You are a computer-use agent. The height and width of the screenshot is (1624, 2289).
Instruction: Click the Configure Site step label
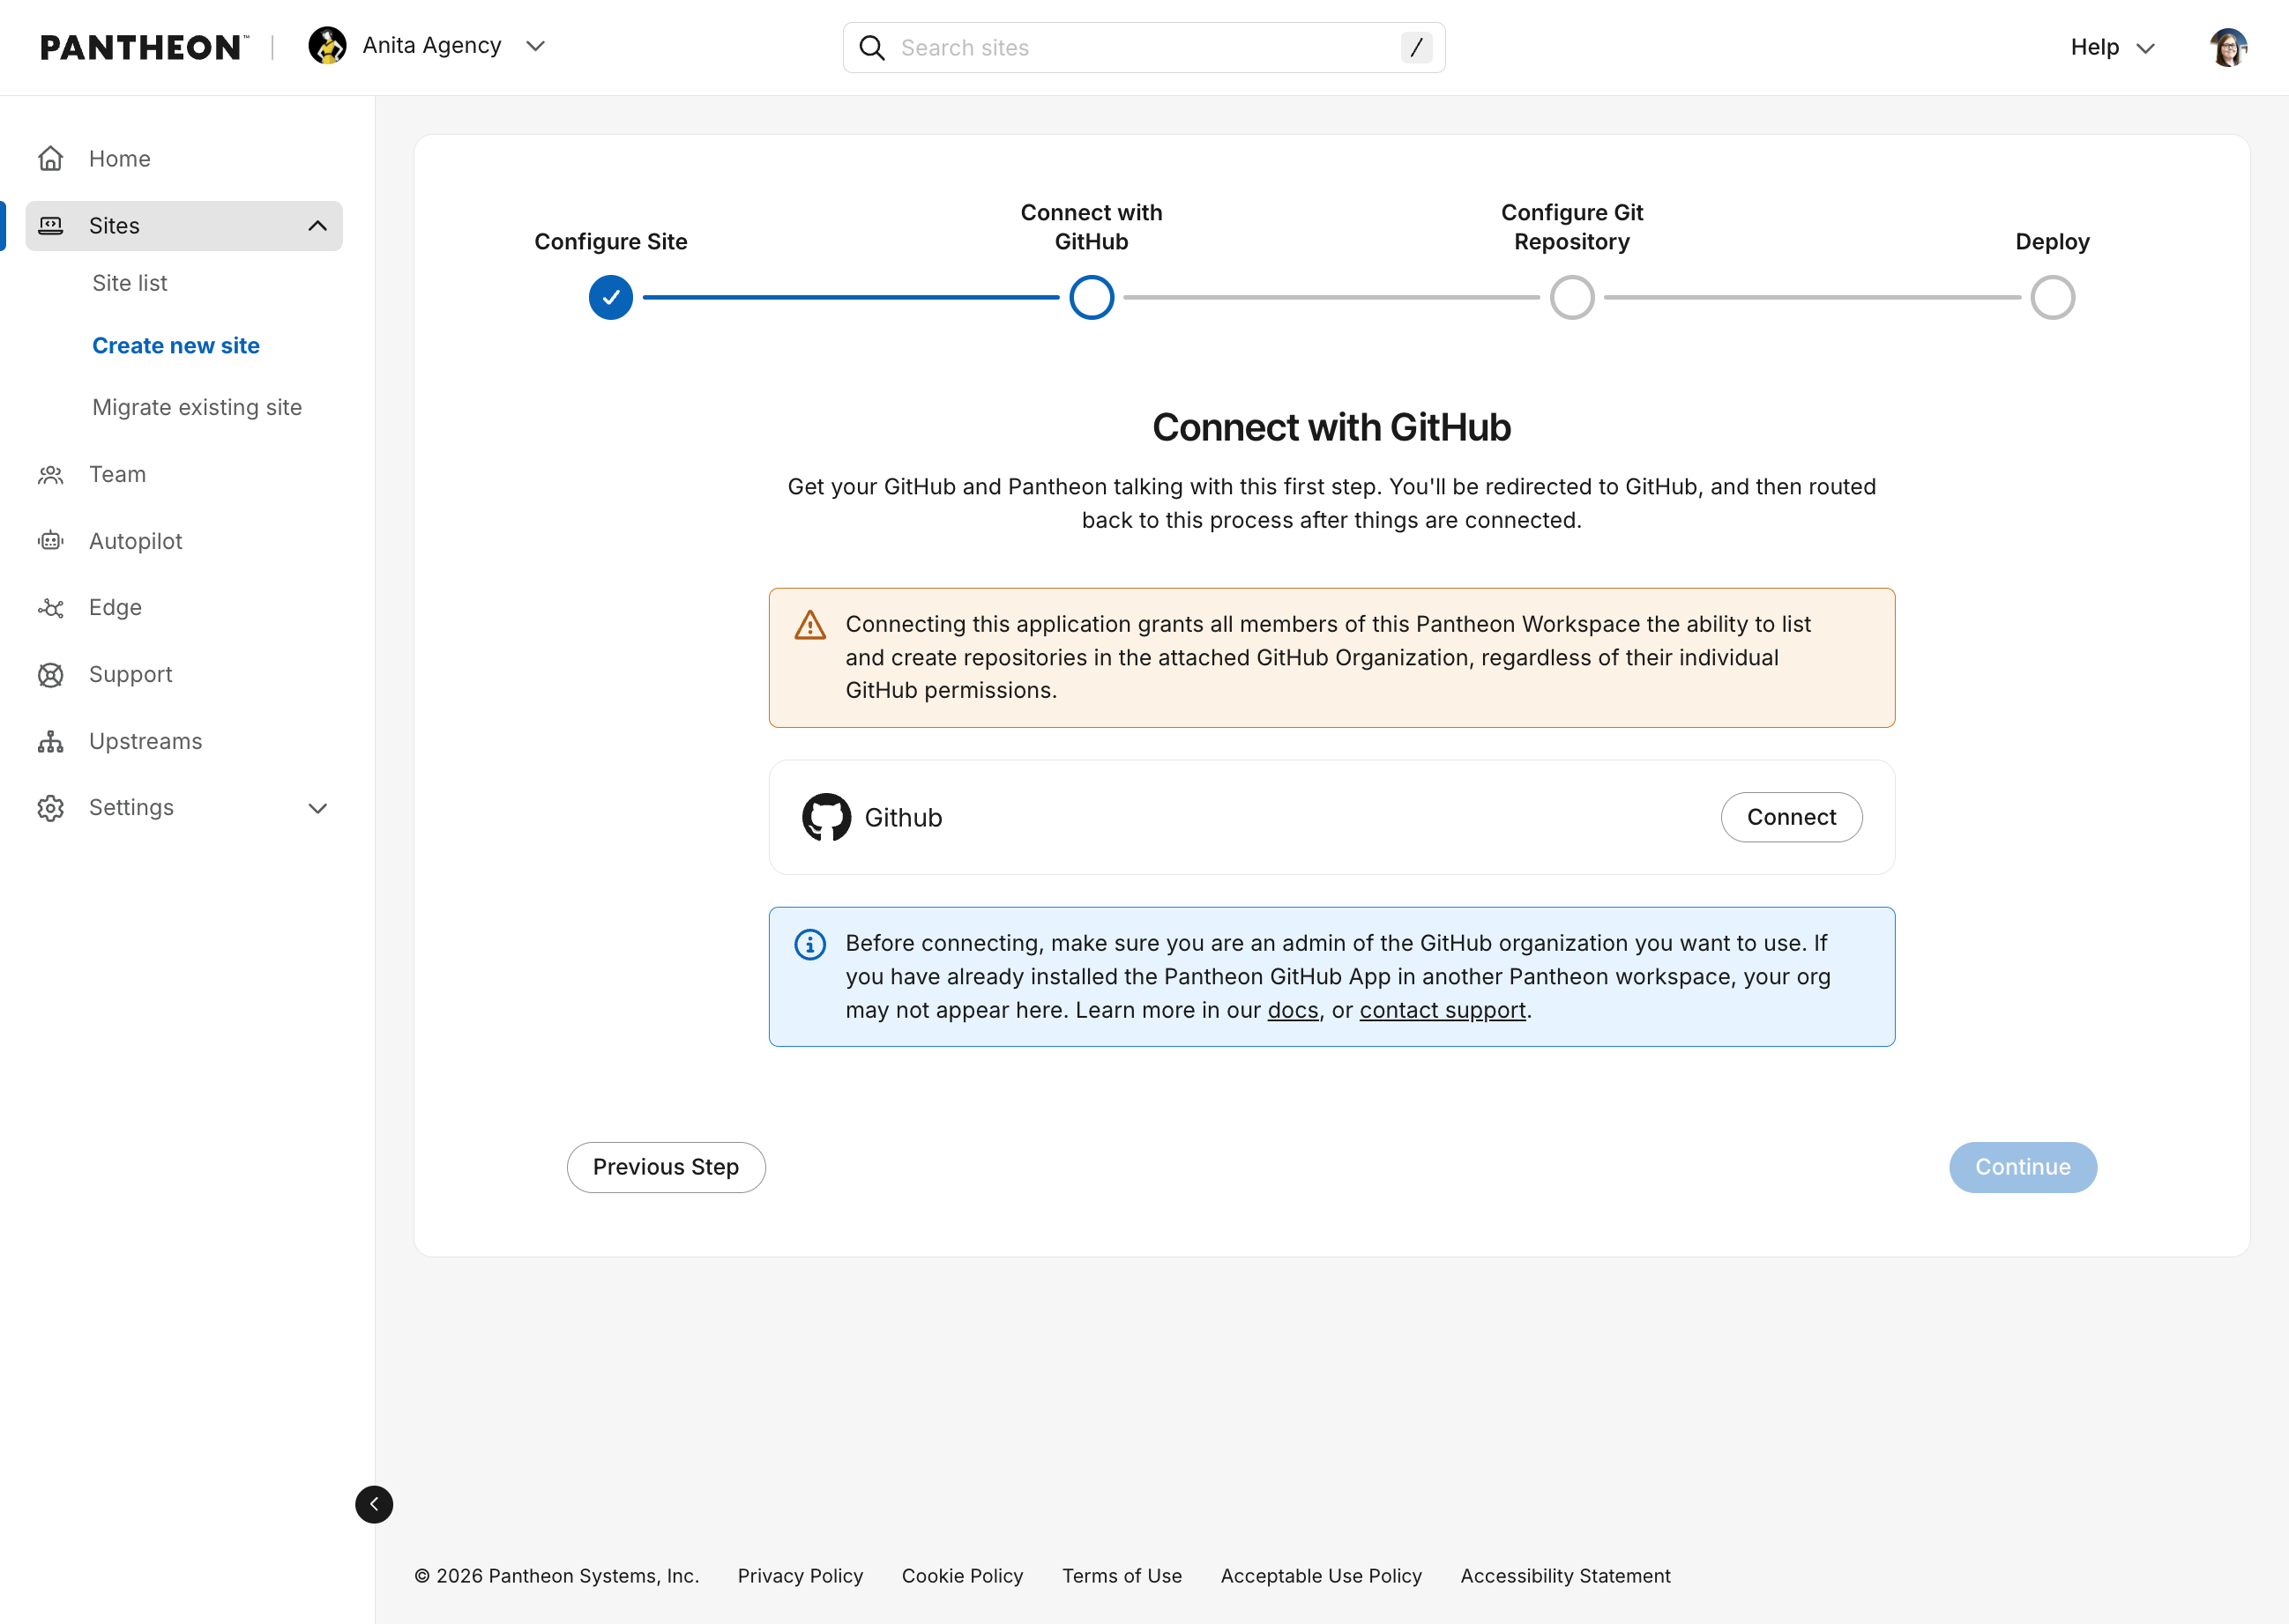[611, 242]
